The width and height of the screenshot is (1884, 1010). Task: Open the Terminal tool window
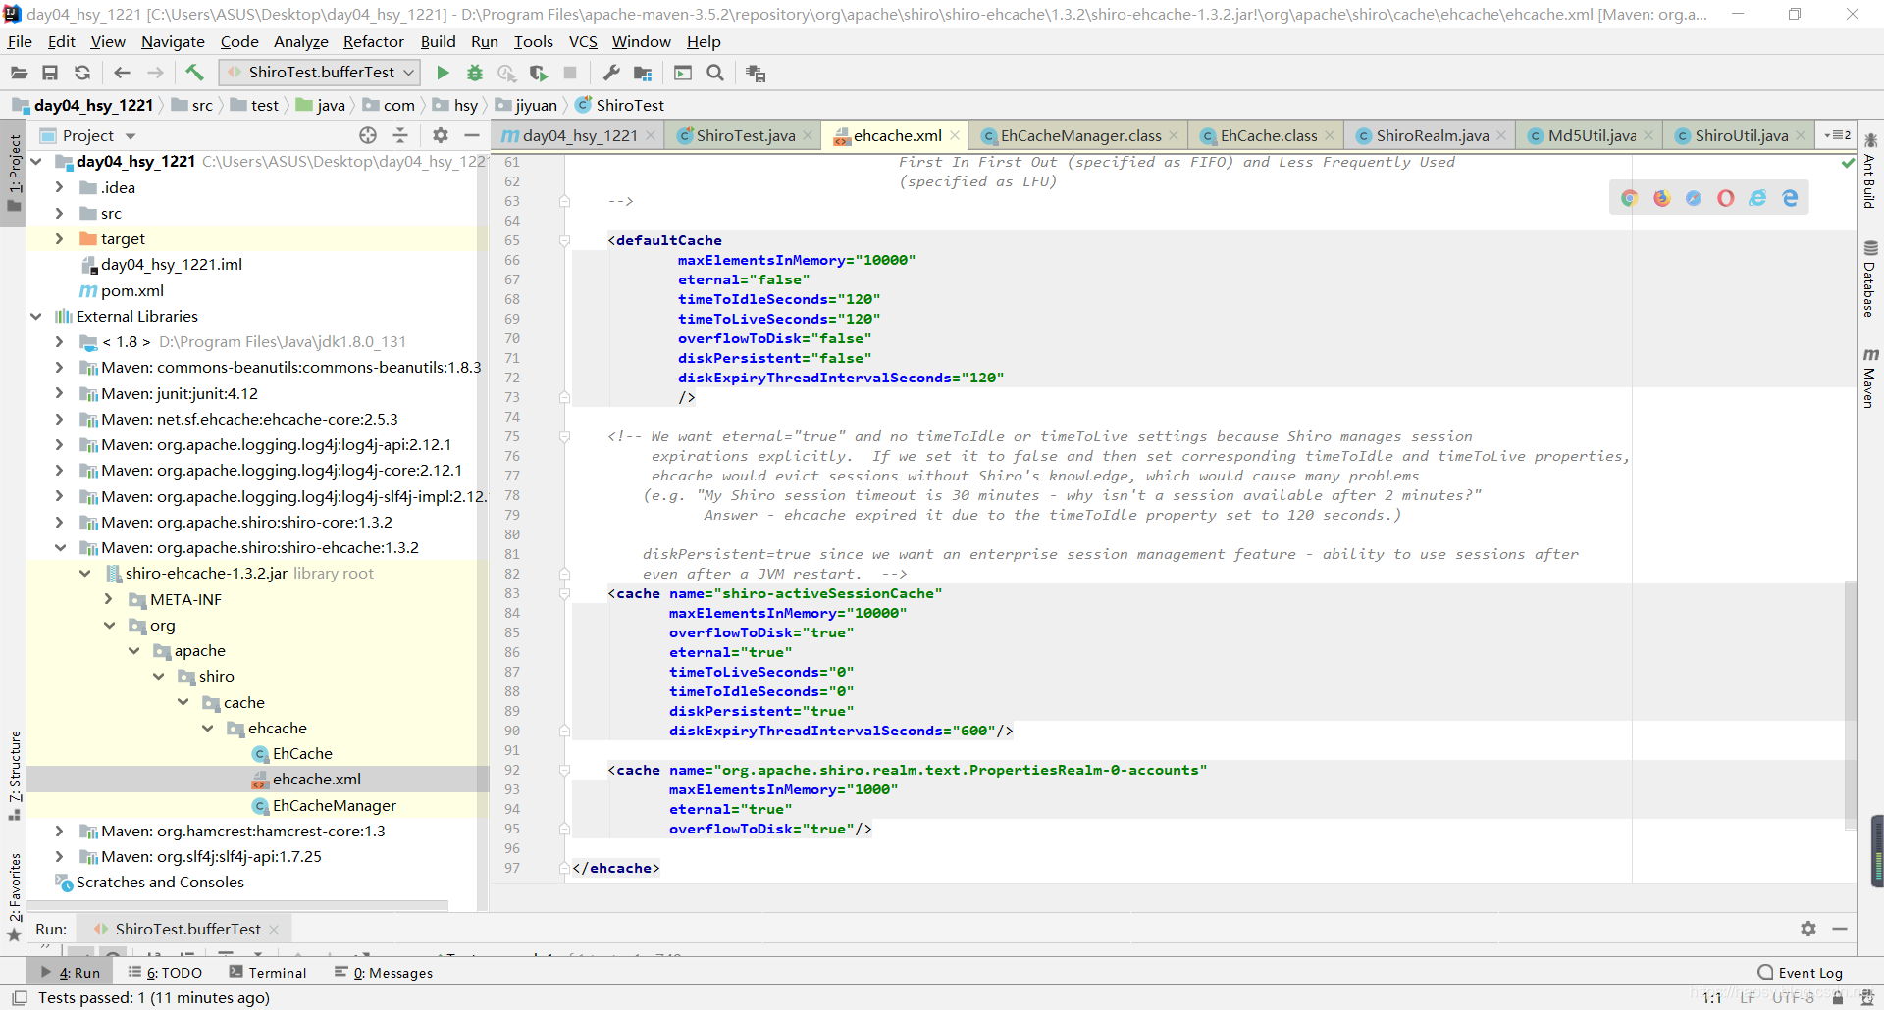click(268, 973)
